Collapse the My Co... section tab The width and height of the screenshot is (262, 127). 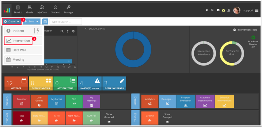(x=7, y=118)
